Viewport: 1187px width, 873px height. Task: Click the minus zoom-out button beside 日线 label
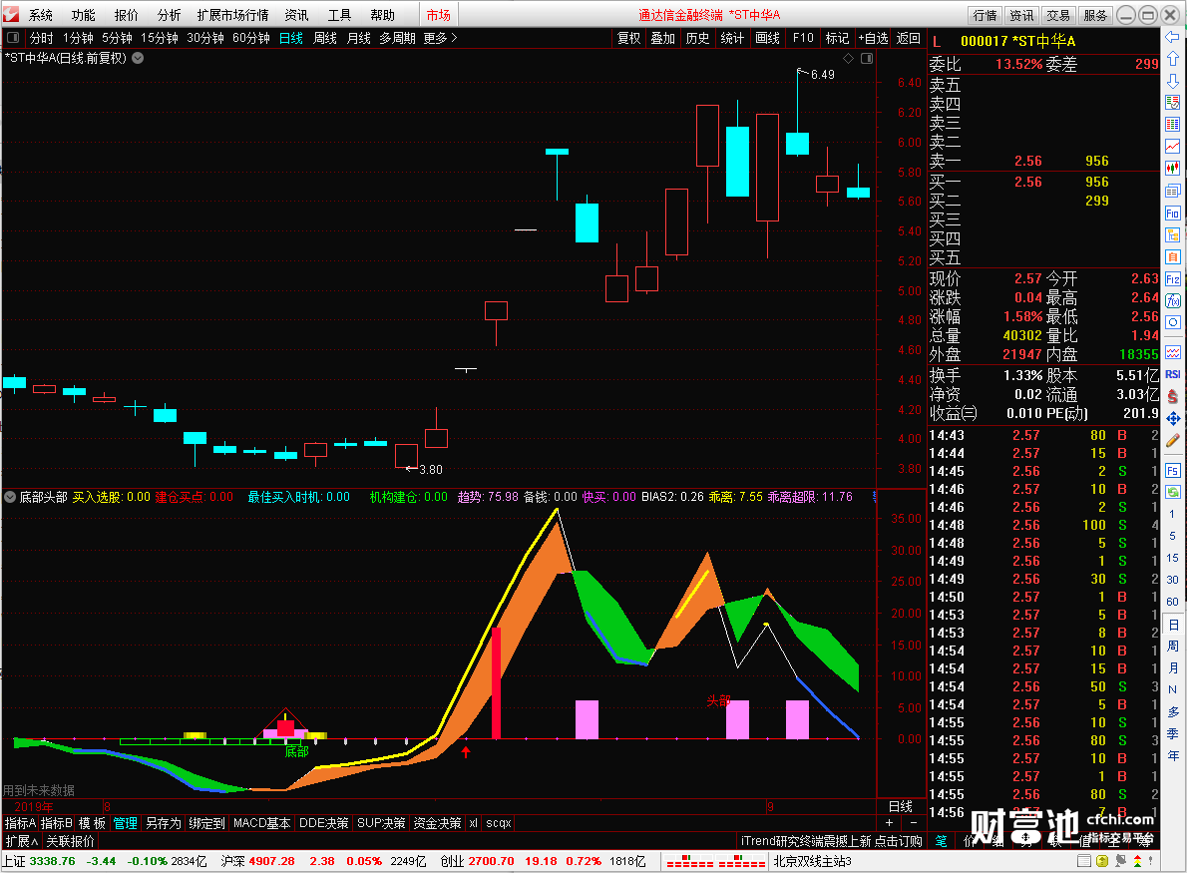(x=913, y=822)
